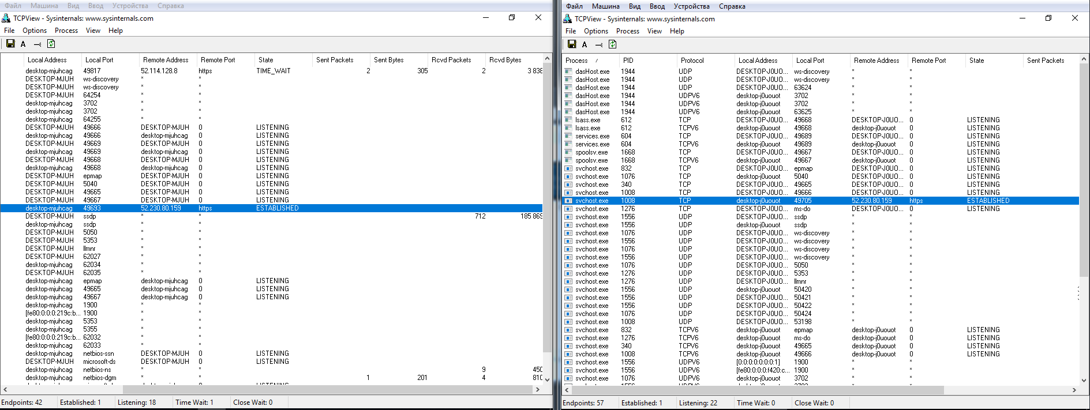
Task: Open the Устройства menu in right VM window
Action: (691, 6)
